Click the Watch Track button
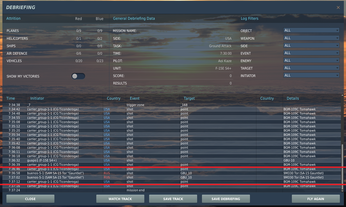 [120, 199]
